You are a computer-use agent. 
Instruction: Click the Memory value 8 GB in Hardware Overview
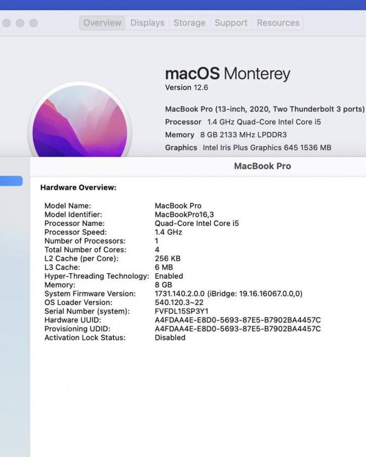(163, 285)
